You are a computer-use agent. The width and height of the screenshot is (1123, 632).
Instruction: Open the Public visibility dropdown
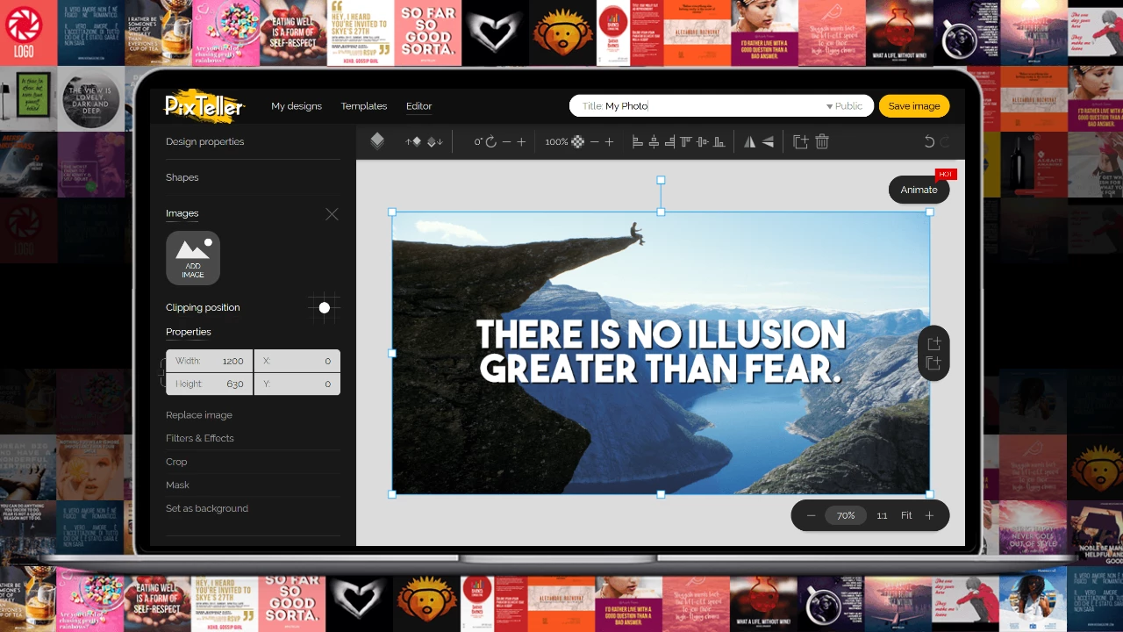click(x=844, y=106)
